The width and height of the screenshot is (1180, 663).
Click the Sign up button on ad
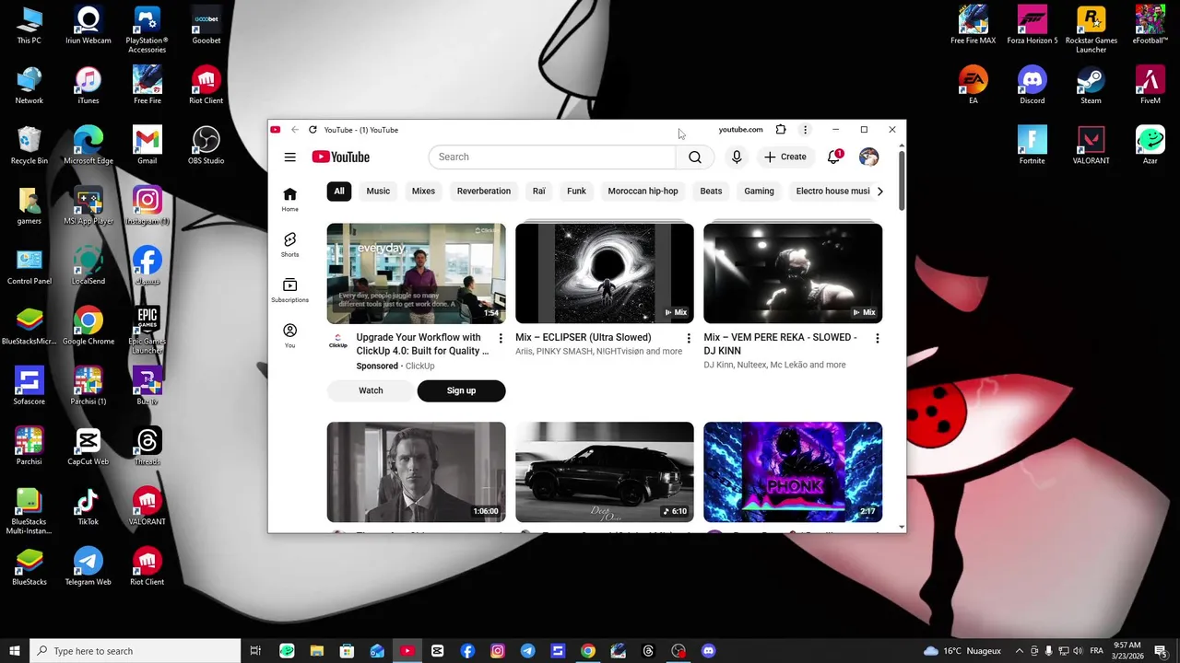pyautogui.click(x=461, y=390)
